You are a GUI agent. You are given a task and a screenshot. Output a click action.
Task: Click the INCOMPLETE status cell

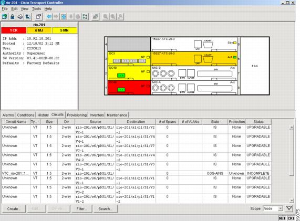pos(258,173)
